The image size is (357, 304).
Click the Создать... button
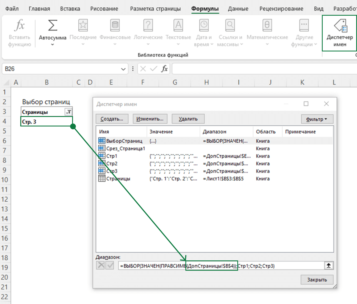pyautogui.click(x=112, y=119)
